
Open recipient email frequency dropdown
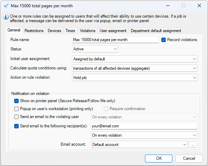(144, 135)
